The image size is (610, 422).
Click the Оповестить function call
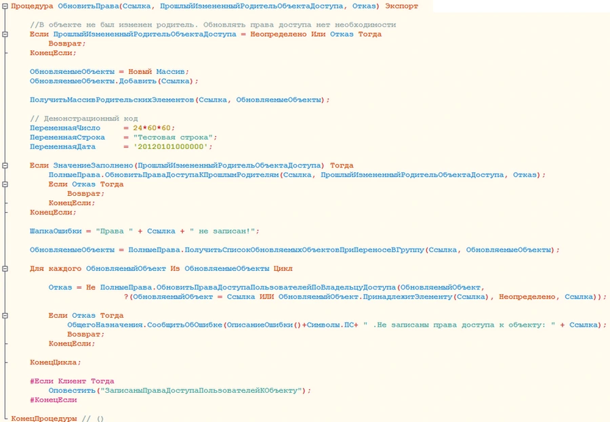click(73, 391)
